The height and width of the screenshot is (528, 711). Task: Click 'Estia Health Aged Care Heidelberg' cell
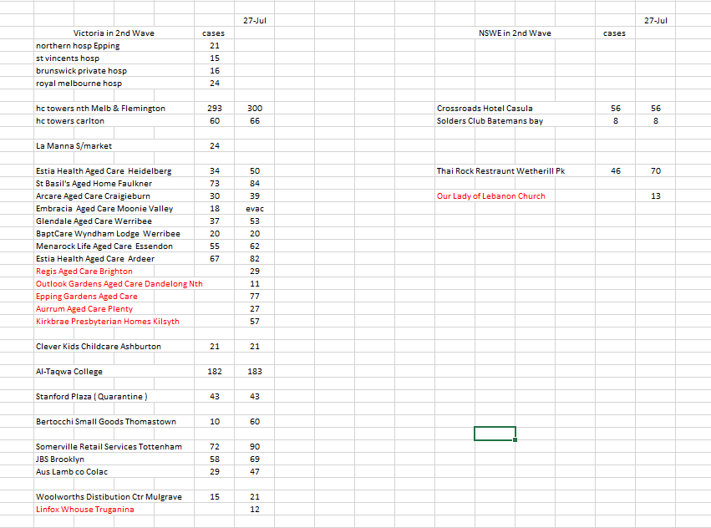pyautogui.click(x=104, y=171)
